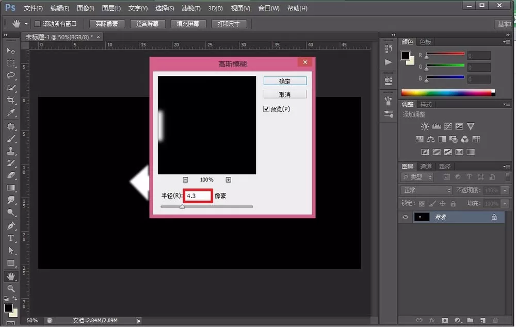Select the Clone Stamp tool
The image size is (516, 327).
point(11,151)
